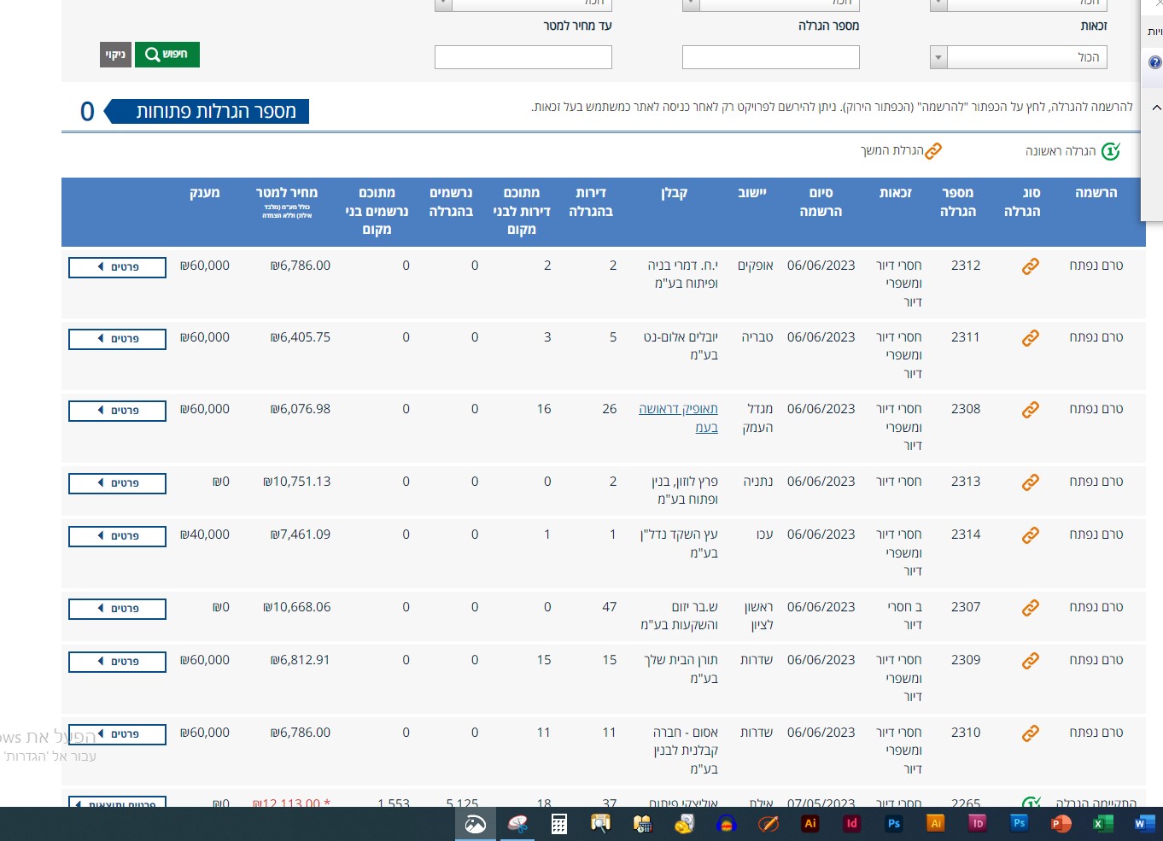Click into the עד מחיר למטר field

pos(523,57)
